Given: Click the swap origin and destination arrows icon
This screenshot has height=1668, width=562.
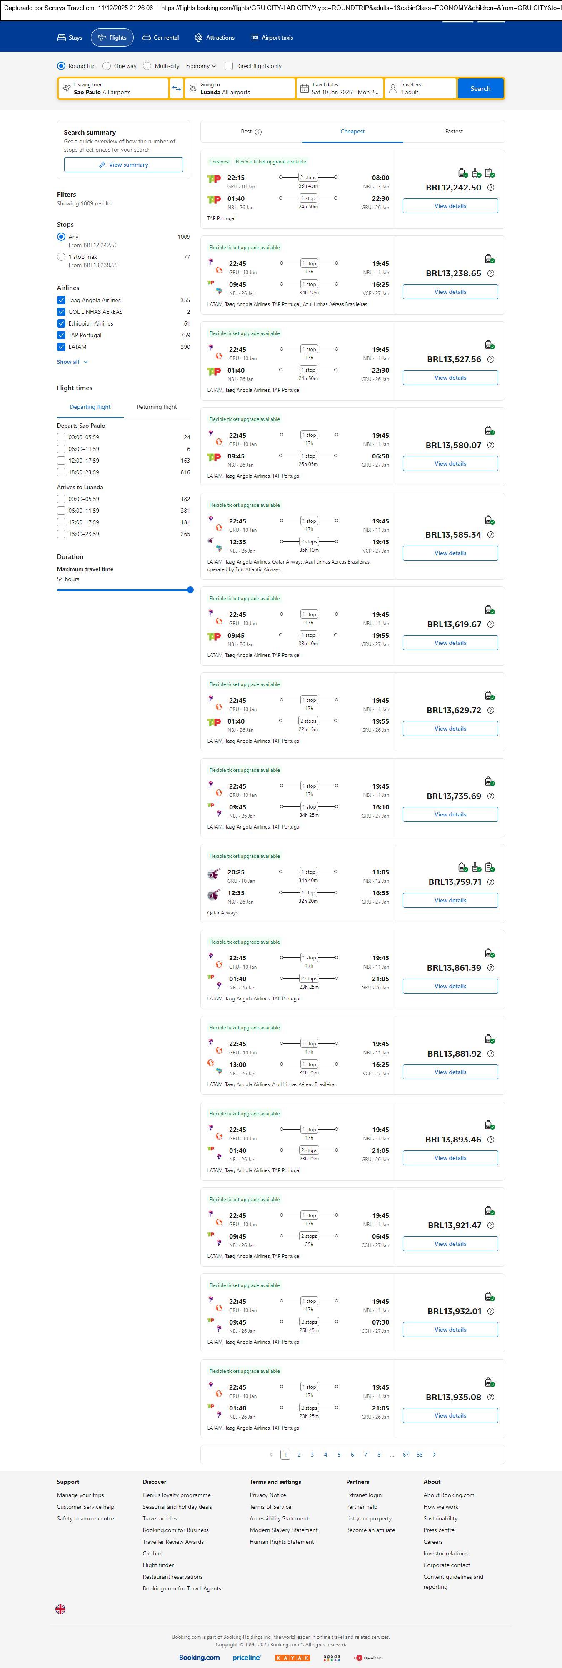Looking at the screenshot, I should (176, 89).
